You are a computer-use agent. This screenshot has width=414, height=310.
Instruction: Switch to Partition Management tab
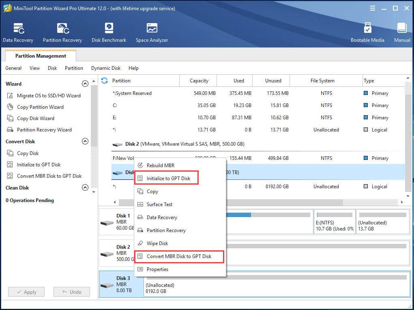pyautogui.click(x=41, y=56)
